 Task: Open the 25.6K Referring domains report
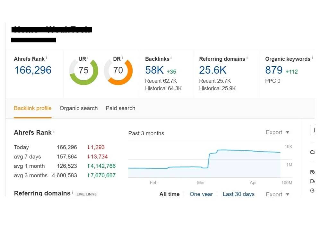213,70
